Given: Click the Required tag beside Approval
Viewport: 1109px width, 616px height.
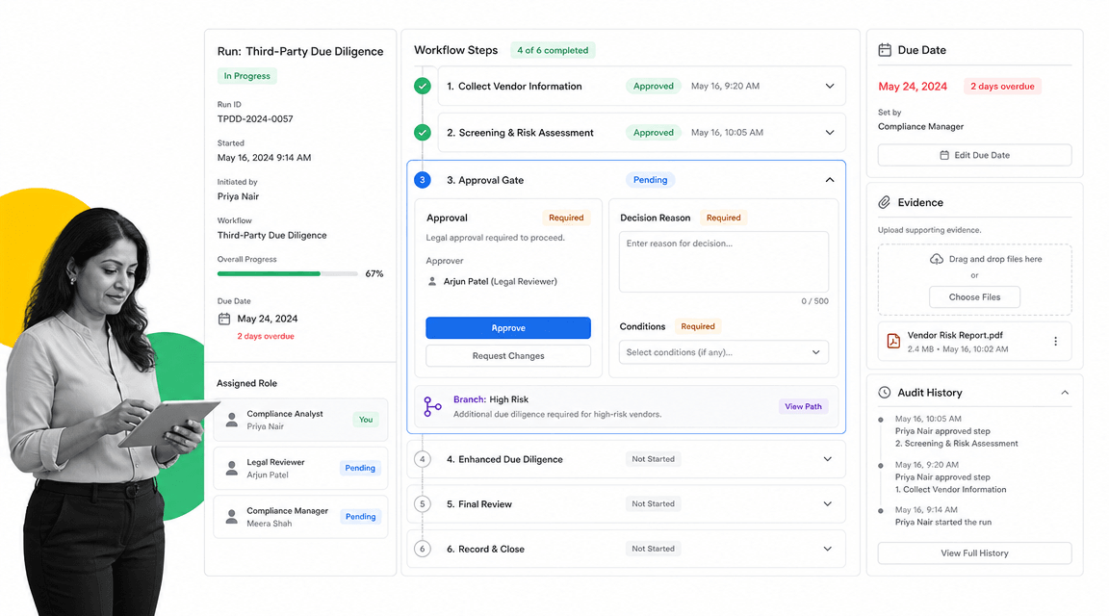Looking at the screenshot, I should click(566, 218).
